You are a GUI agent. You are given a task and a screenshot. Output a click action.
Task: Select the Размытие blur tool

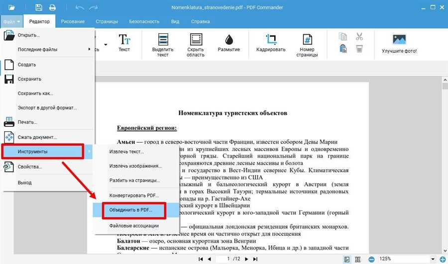pyautogui.click(x=228, y=43)
